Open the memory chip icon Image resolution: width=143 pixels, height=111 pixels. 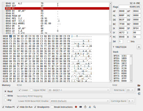pyautogui.click(x=80, y=107)
